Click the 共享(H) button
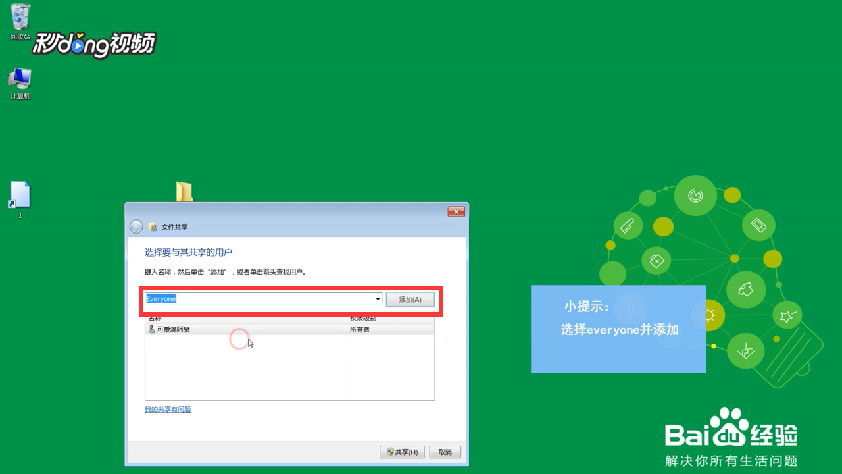This screenshot has width=842, height=474. (x=403, y=452)
